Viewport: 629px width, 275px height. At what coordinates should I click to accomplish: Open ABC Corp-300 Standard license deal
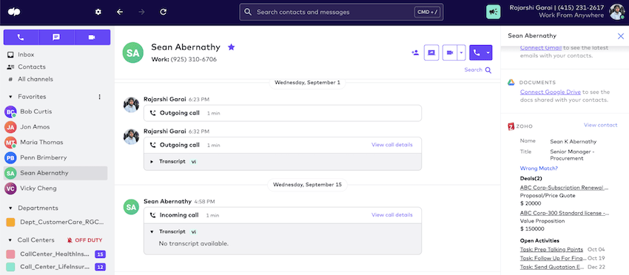(565, 213)
